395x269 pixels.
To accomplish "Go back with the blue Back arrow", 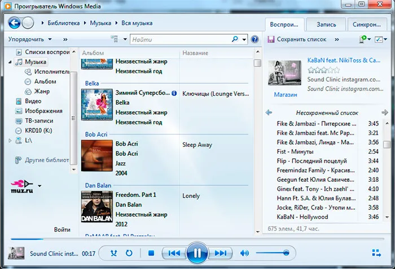I will [14, 23].
